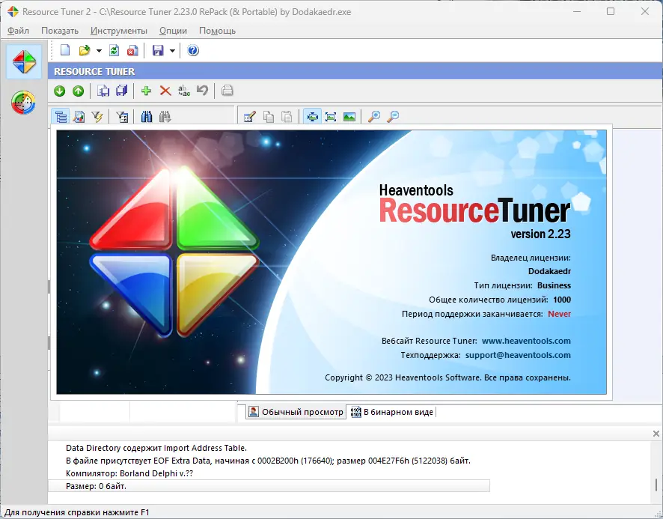Screen dimensions: 663x519
Task: Click the 'version 2.23' text
Action: point(540,234)
